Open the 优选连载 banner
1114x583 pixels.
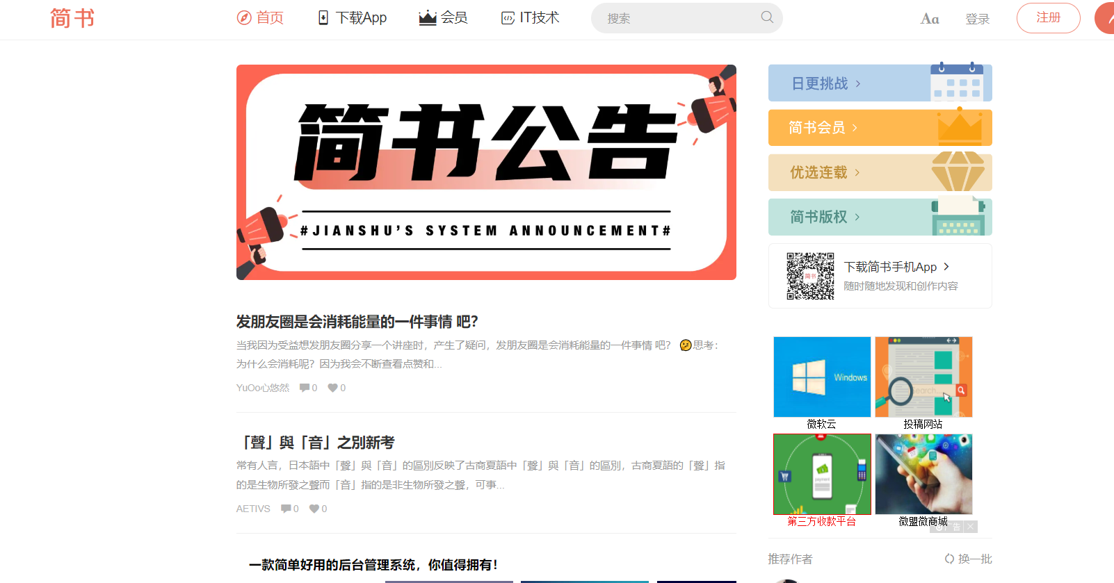point(880,172)
